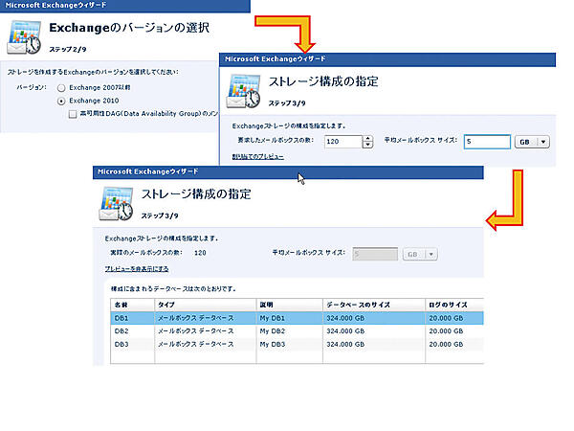This screenshot has height=431, width=574.
Task: Click the average mailbox size field showing 5
Action: pos(486,142)
